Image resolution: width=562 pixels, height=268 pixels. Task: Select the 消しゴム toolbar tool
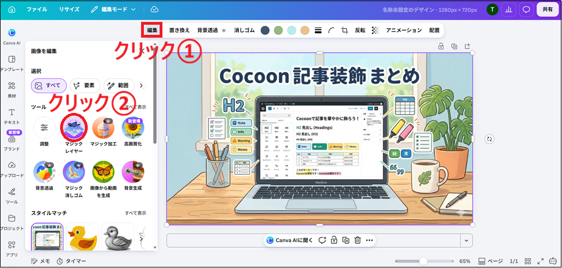244,30
